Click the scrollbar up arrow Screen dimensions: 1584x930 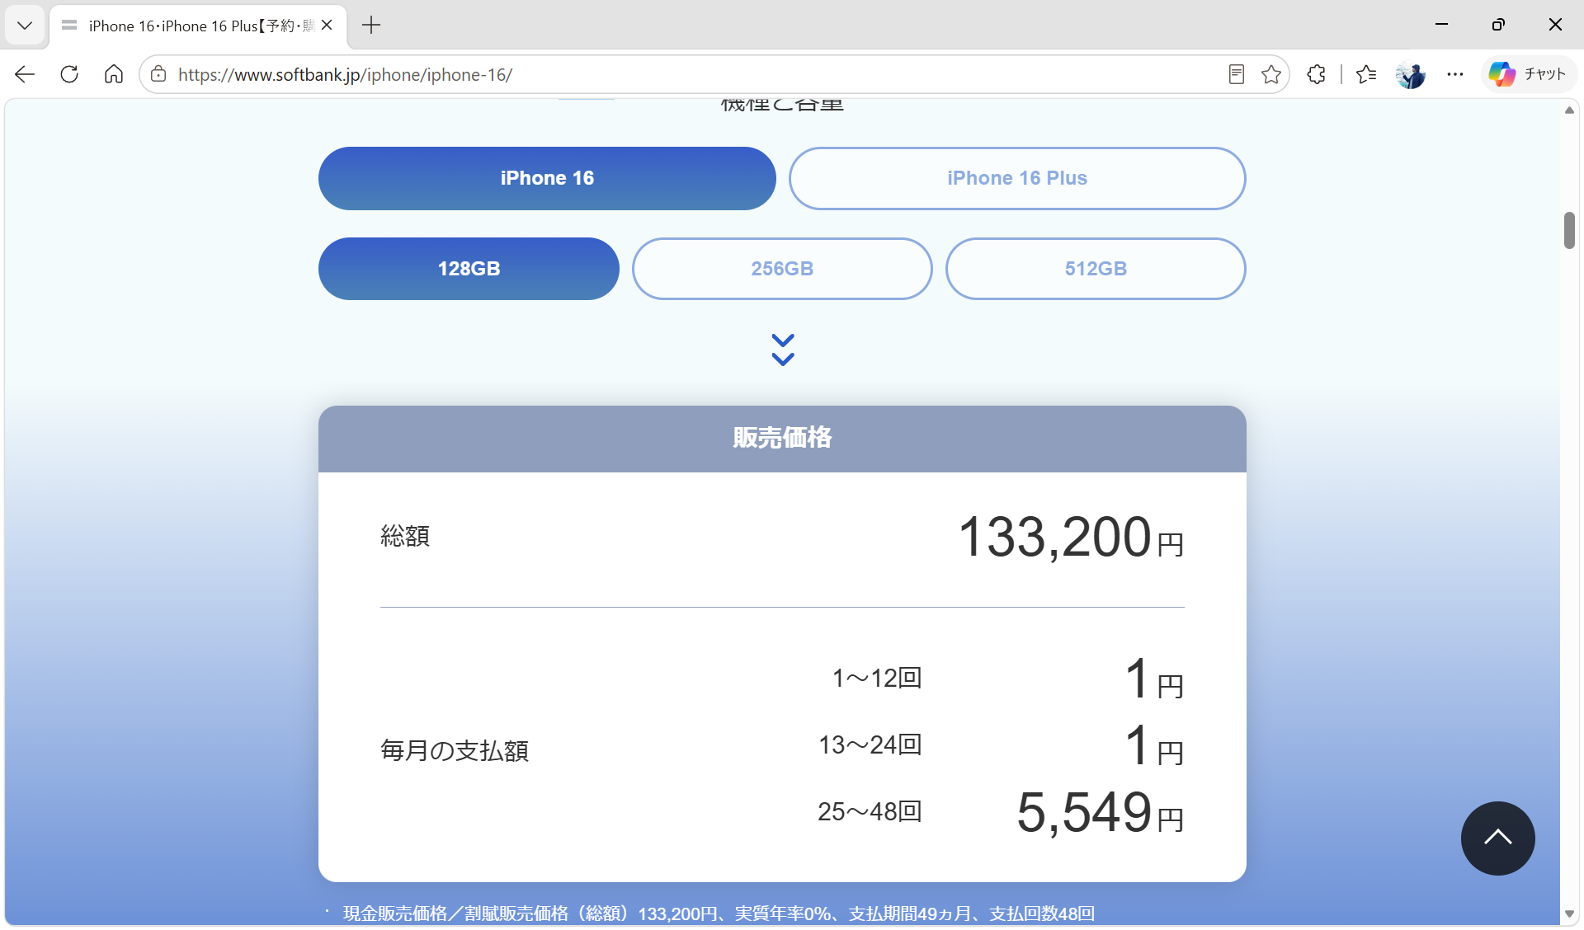1569,110
